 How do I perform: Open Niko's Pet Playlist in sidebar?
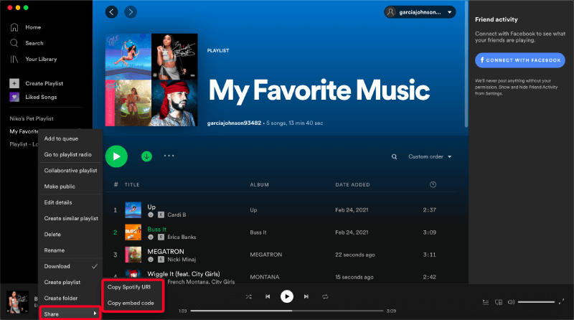tap(32, 118)
